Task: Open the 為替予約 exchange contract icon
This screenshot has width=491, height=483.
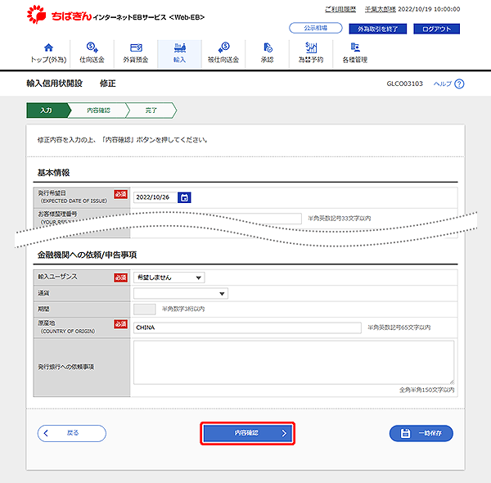Action: (x=311, y=47)
